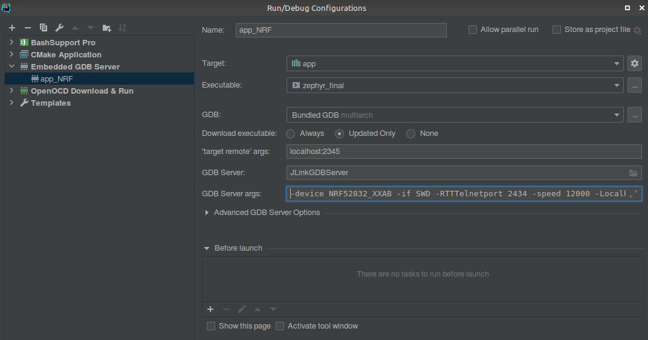
Task: Collapse Embedded GDB Server tree node
Action: (x=11, y=66)
